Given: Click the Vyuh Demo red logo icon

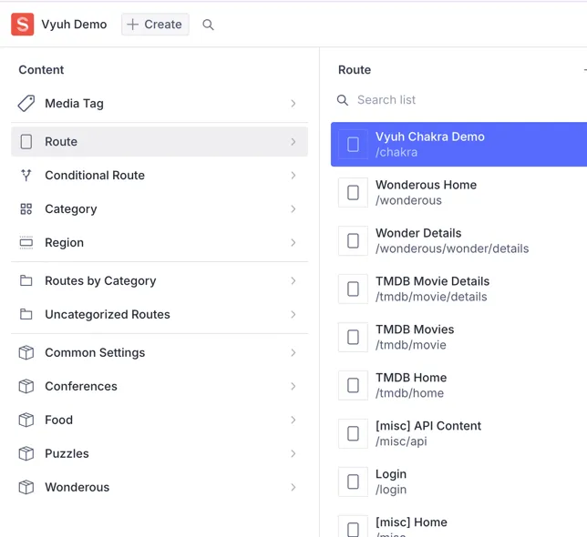Looking at the screenshot, I should [22, 25].
